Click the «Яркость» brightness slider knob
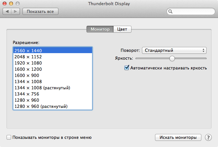This screenshot has height=147, width=218. 172,58
